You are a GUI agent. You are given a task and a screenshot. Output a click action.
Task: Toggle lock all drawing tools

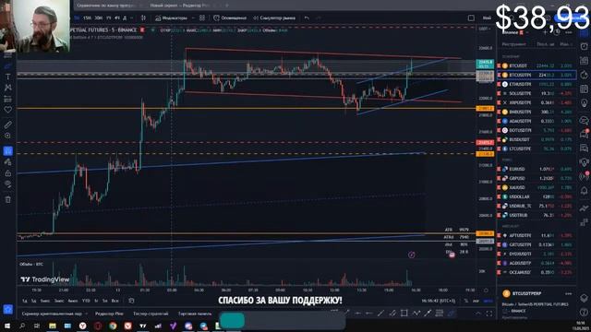pos(8,173)
